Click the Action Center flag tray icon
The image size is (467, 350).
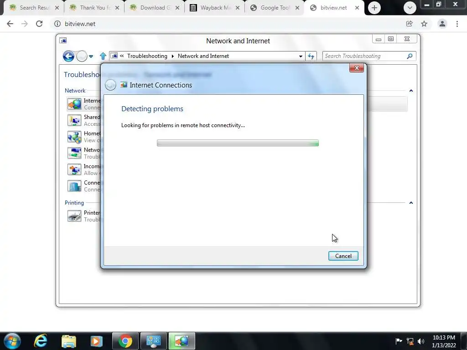[399, 341]
